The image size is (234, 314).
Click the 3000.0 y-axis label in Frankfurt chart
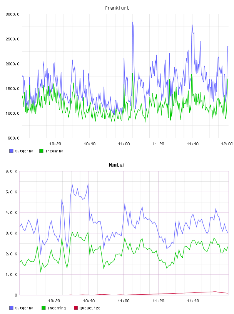tap(12, 14)
